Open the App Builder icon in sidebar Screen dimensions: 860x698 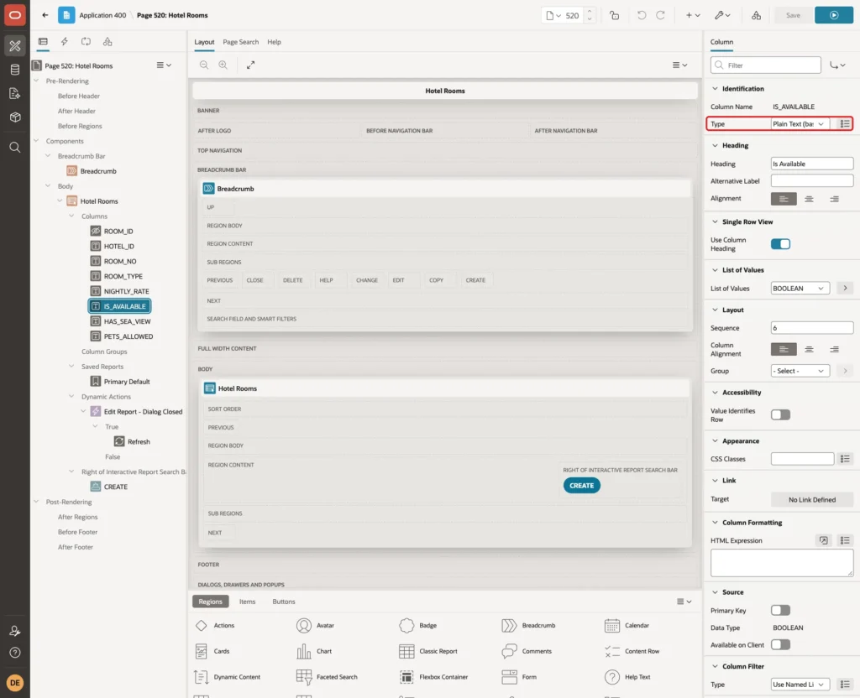pyautogui.click(x=15, y=46)
